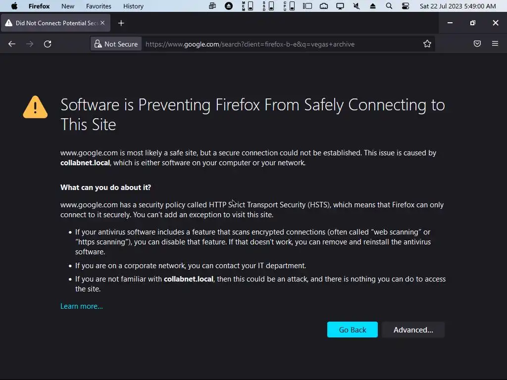Viewport: 507px width, 380px height.
Task: Open Control Center toggles icon
Action: point(405,6)
